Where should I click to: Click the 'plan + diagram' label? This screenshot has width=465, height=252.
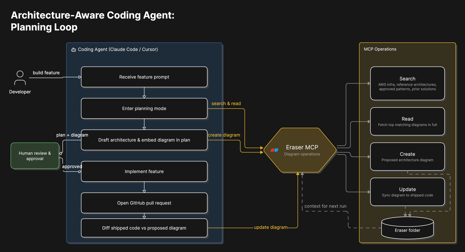pos(72,135)
